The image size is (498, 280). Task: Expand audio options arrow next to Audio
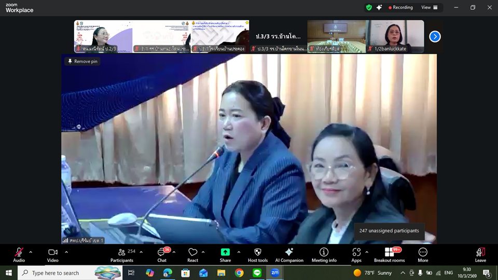31,252
